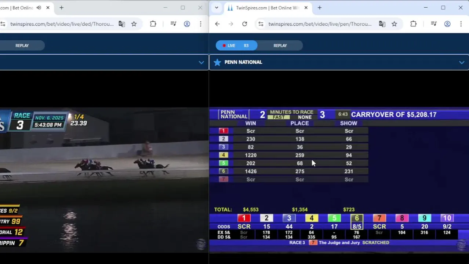This screenshot has height=264, width=469.
Task: Click the pink number 8 saddle cloth
Action: pos(402,218)
